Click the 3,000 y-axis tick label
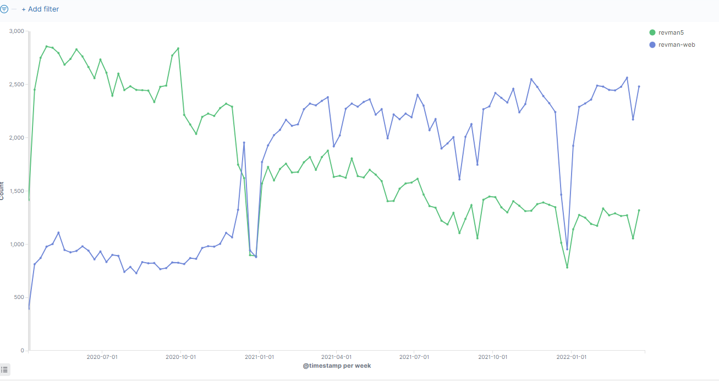The image size is (719, 382). point(17,31)
